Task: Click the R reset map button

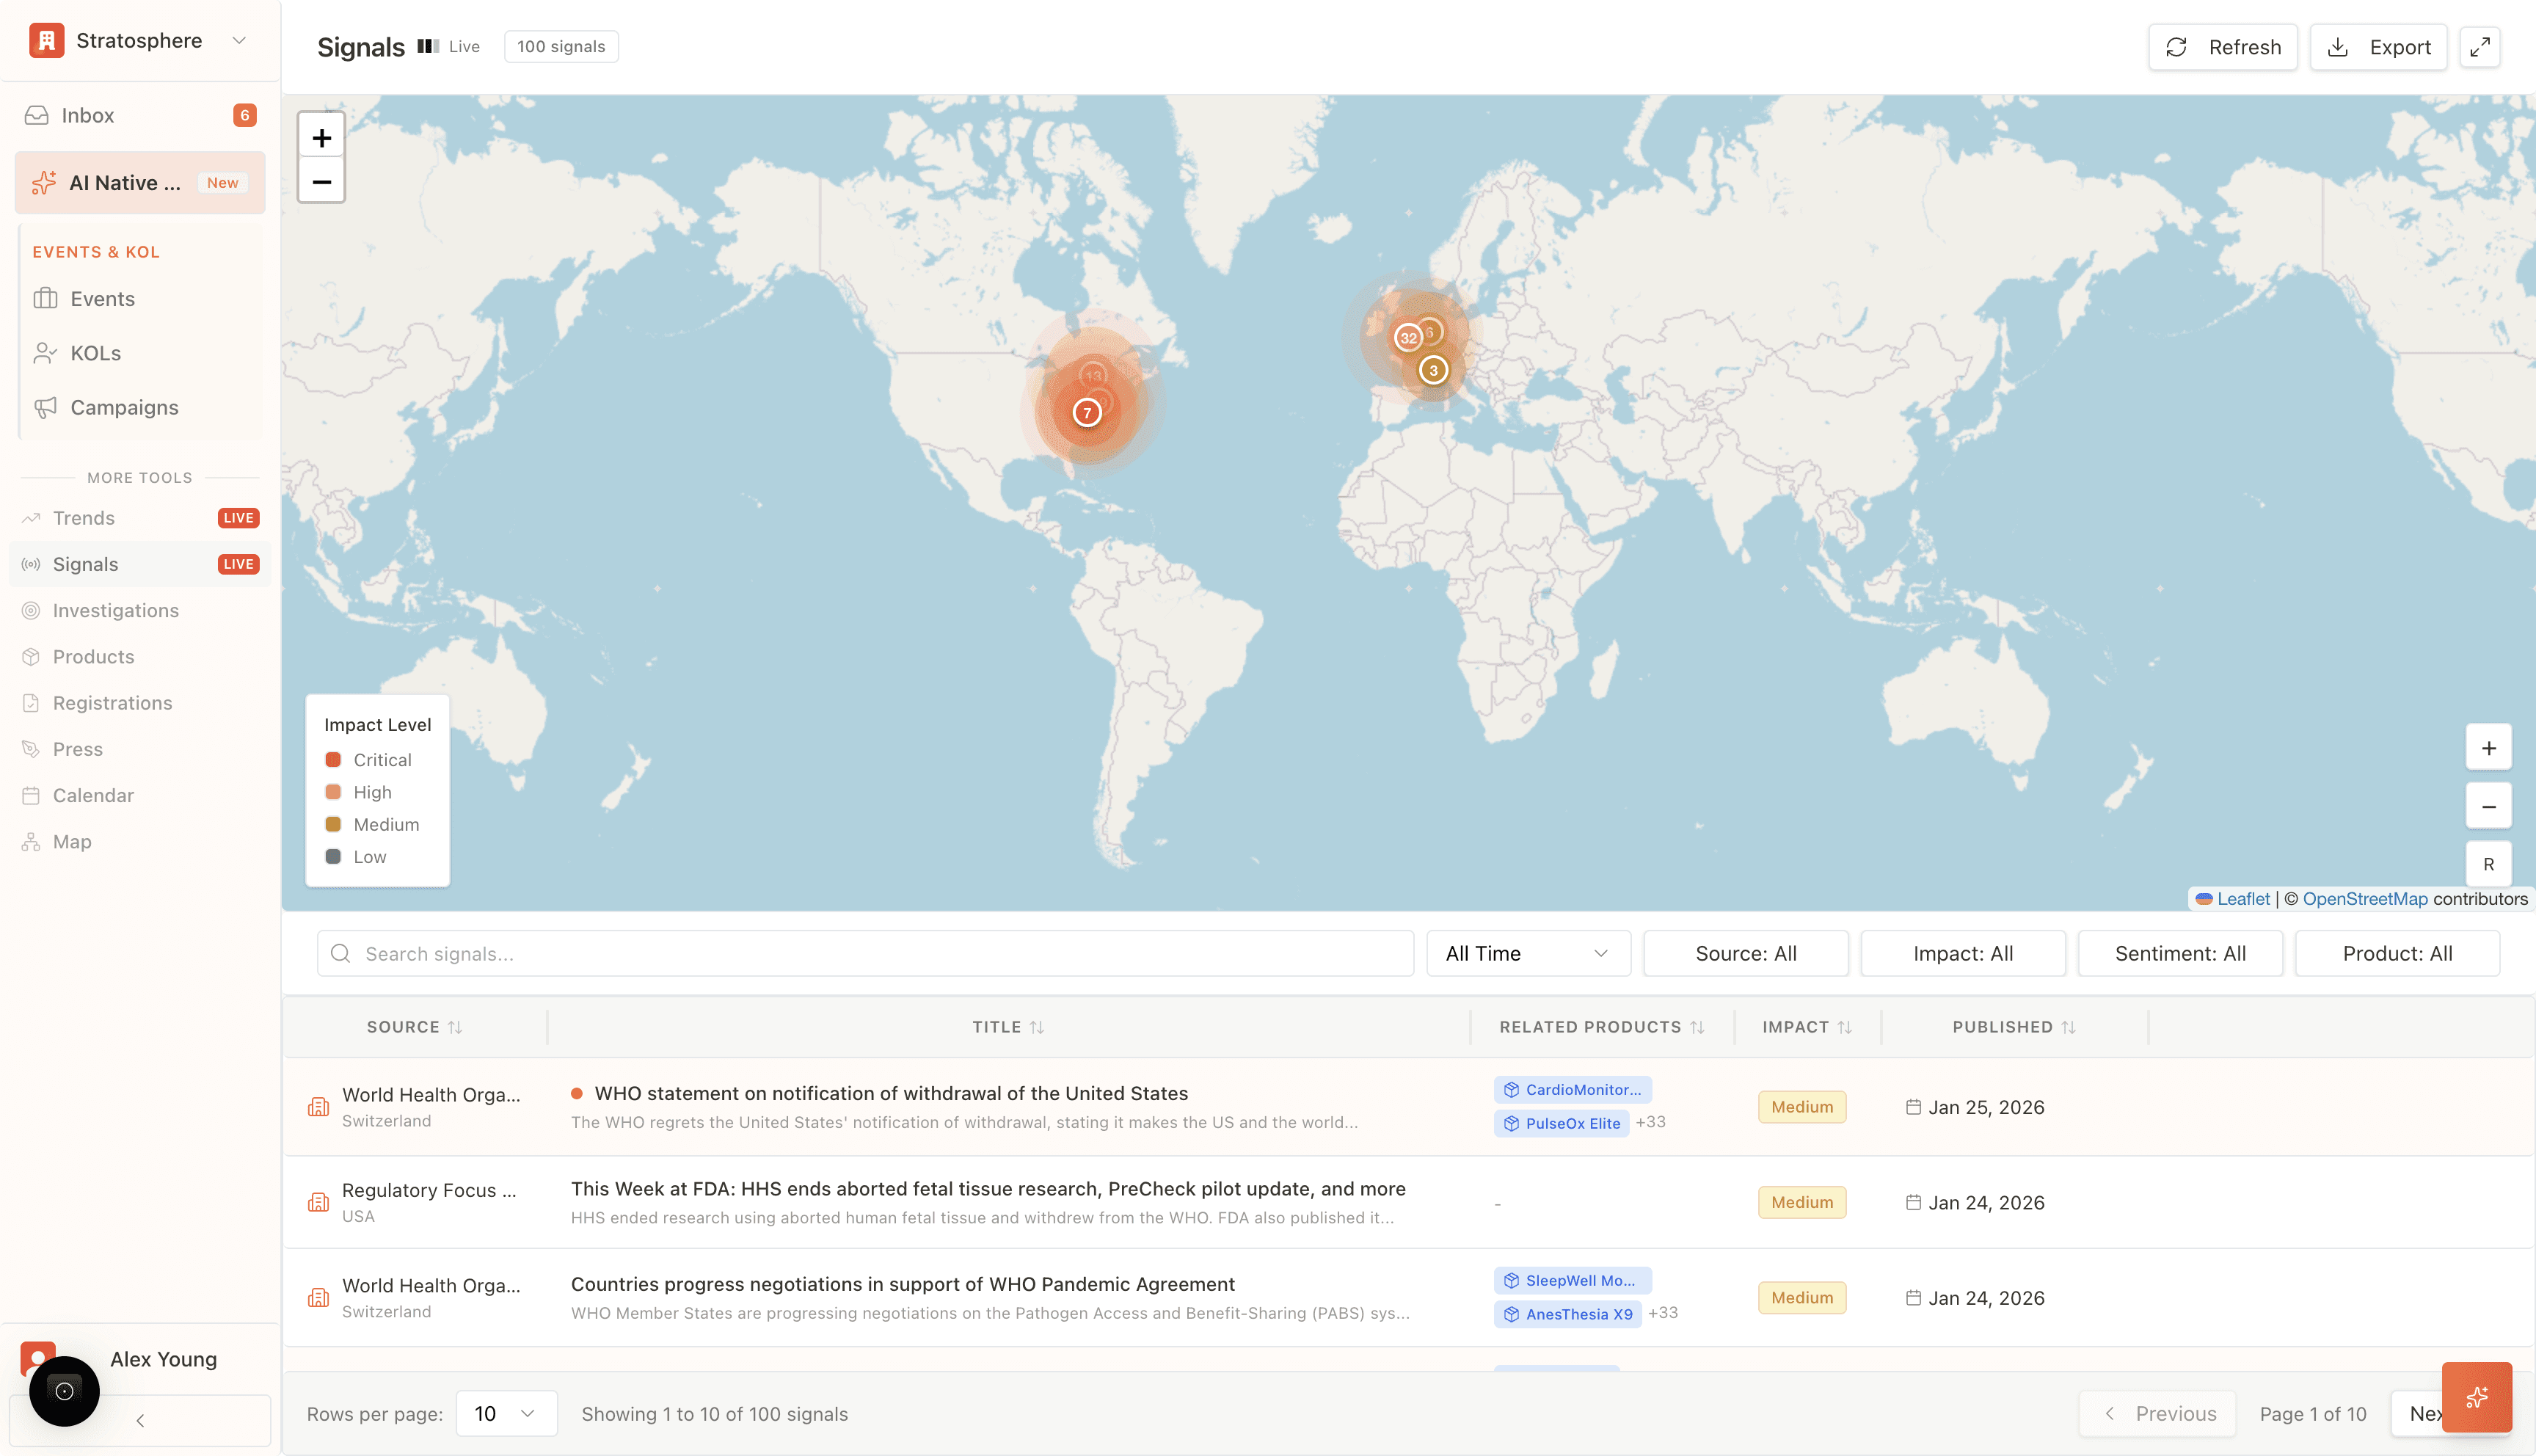Action: [x=2488, y=864]
